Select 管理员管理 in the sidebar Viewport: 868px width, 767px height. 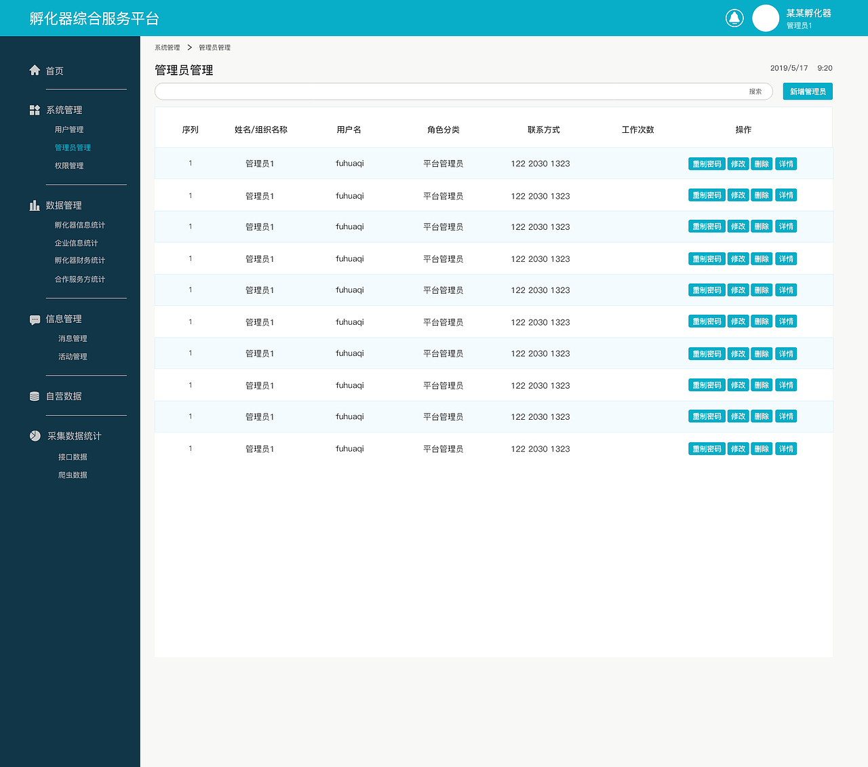[x=73, y=148]
